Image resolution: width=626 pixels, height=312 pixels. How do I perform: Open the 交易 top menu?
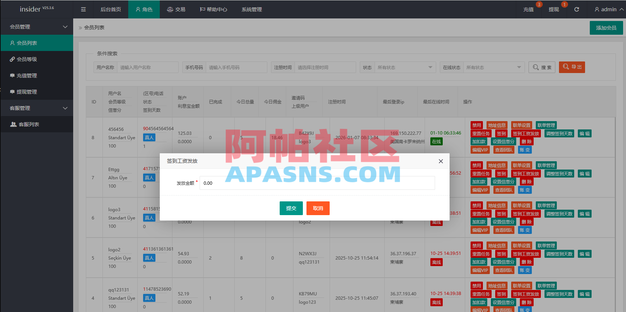pyautogui.click(x=176, y=9)
